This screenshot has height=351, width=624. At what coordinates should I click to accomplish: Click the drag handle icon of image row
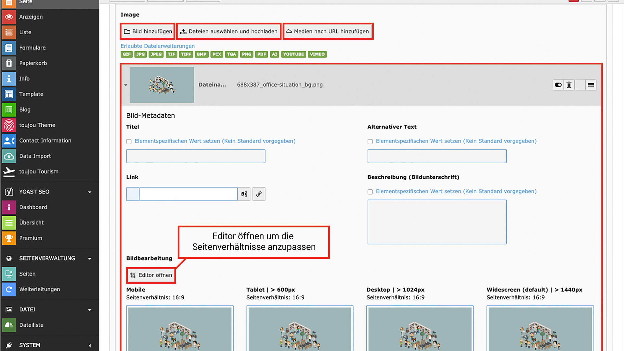point(591,85)
